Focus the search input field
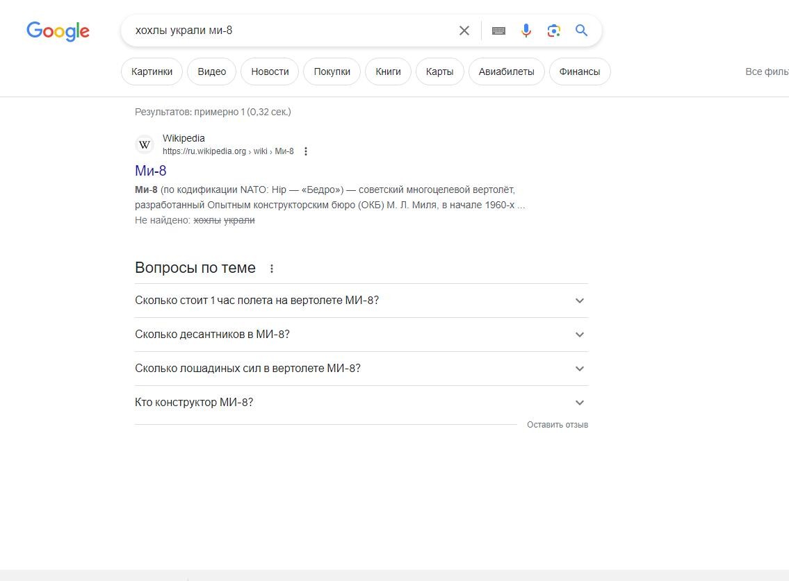The image size is (789, 581). (292, 31)
